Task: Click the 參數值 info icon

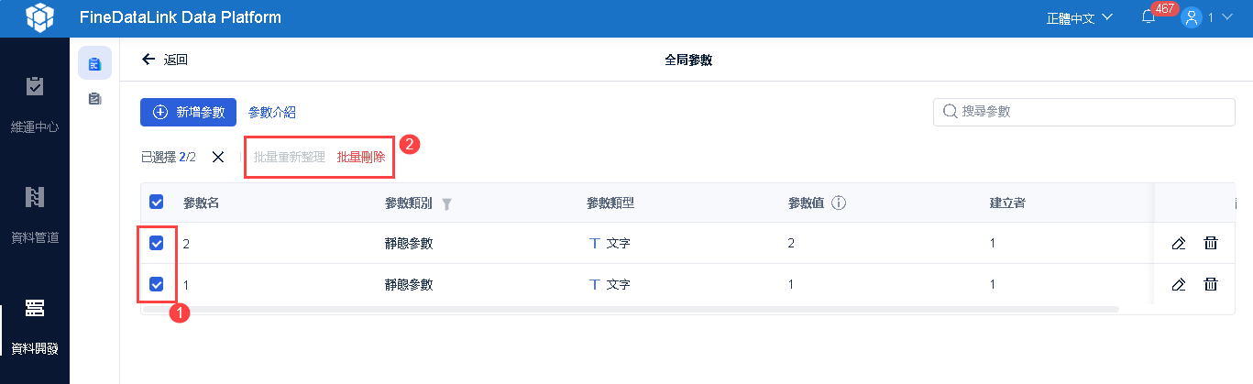Action: [x=838, y=203]
